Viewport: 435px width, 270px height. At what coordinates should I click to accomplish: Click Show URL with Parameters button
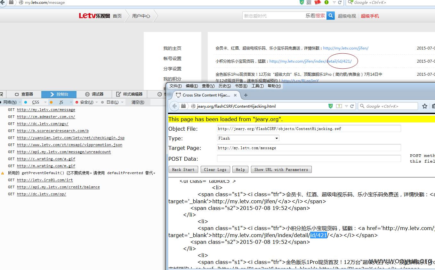coord(281,169)
